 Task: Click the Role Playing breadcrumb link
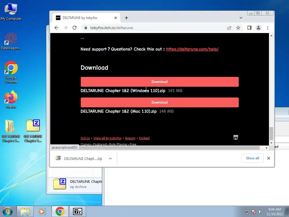[x=118, y=144]
